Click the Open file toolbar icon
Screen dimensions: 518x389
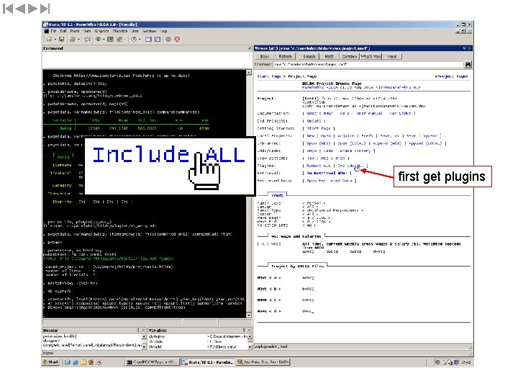pyautogui.click(x=49, y=40)
